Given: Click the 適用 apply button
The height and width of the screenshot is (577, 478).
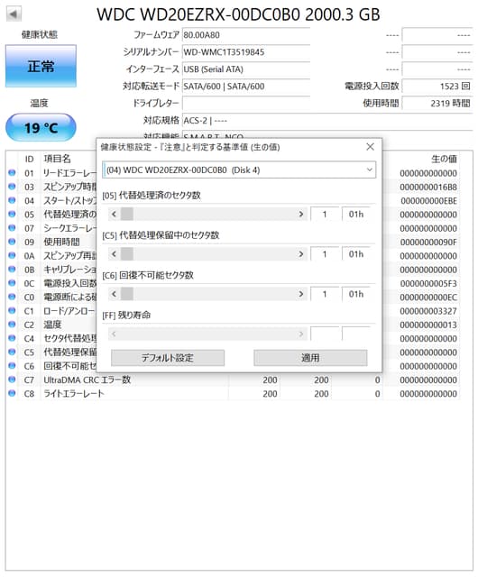Looking at the screenshot, I should point(310,358).
